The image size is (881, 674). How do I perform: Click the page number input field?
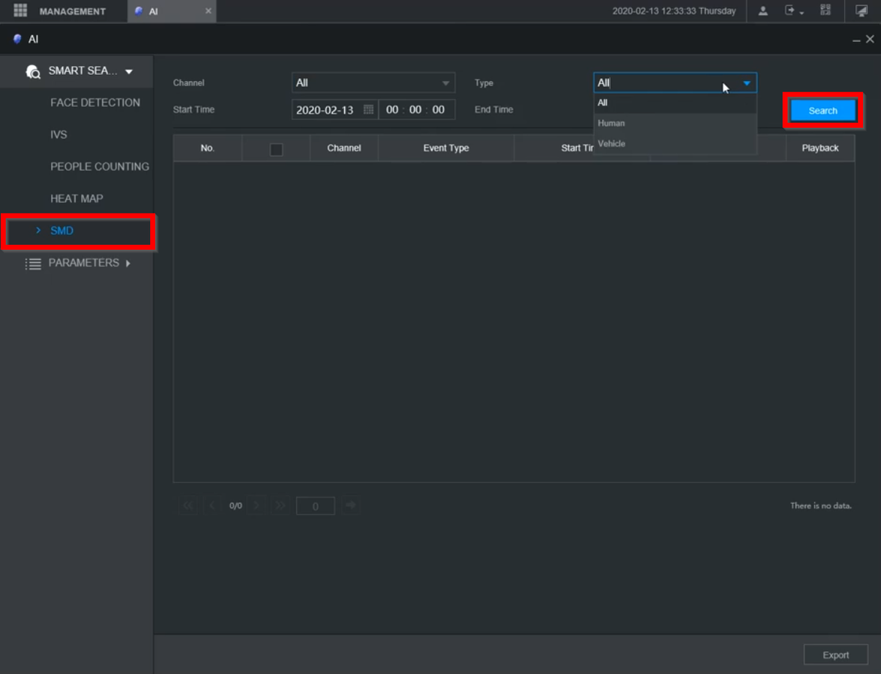pyautogui.click(x=315, y=506)
